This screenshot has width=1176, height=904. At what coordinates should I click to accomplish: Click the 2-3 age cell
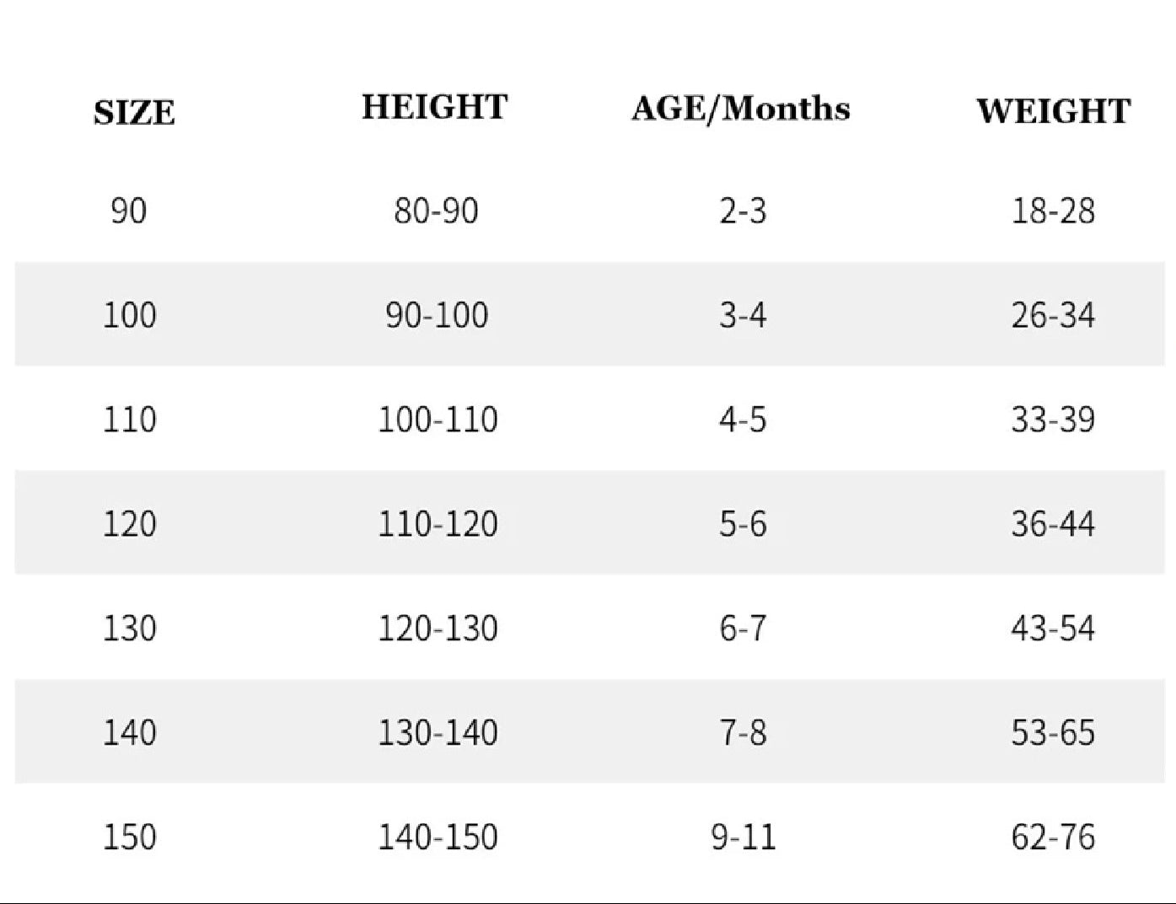(x=743, y=211)
